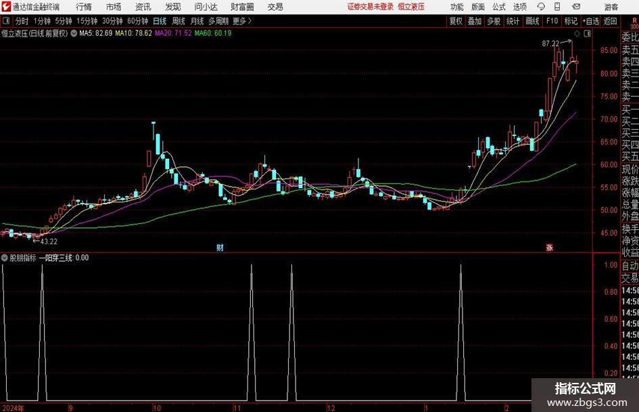
Task: Open the mobile phone icon in title bar
Action: pos(557,7)
